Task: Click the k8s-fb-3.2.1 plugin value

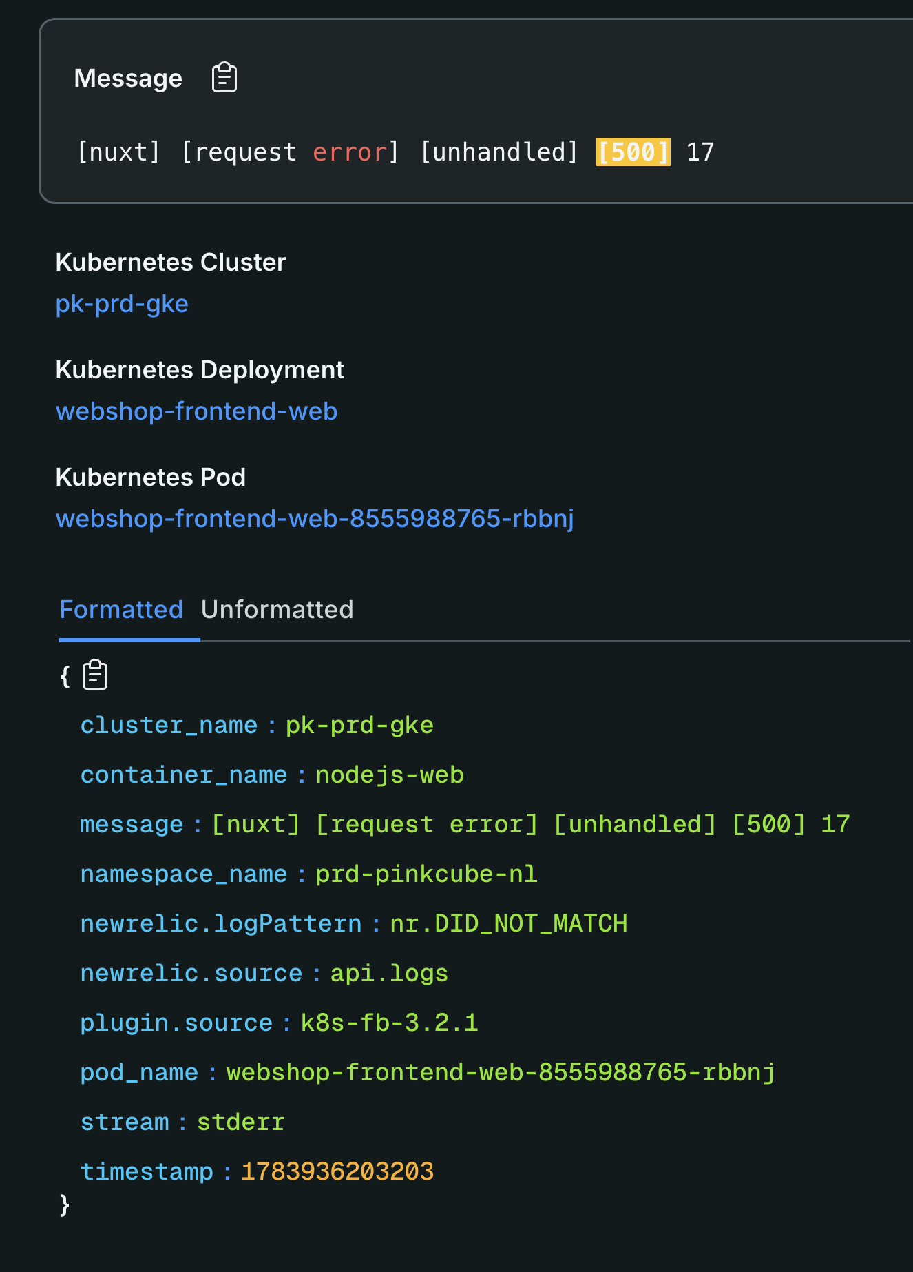Action: coord(390,1023)
